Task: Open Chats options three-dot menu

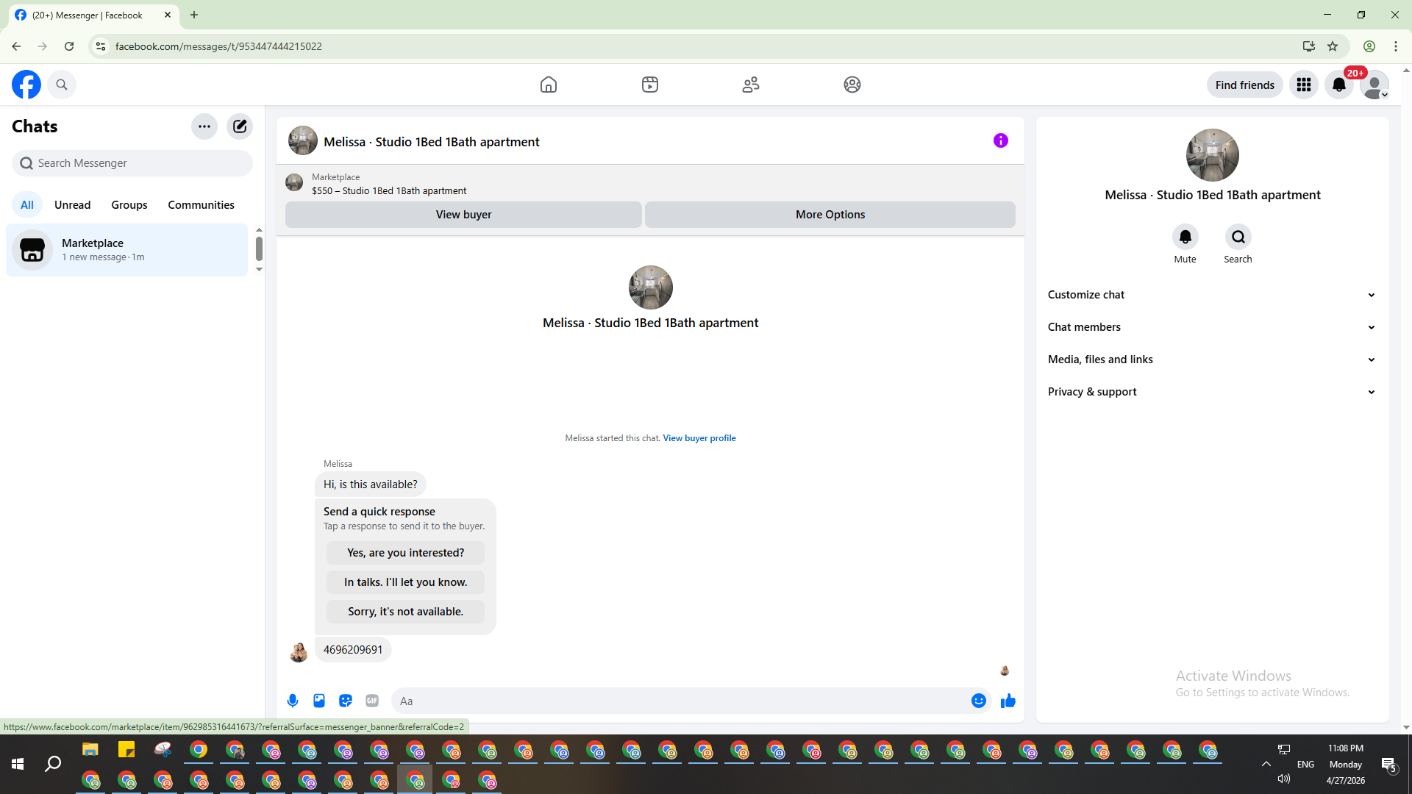Action: click(x=204, y=126)
